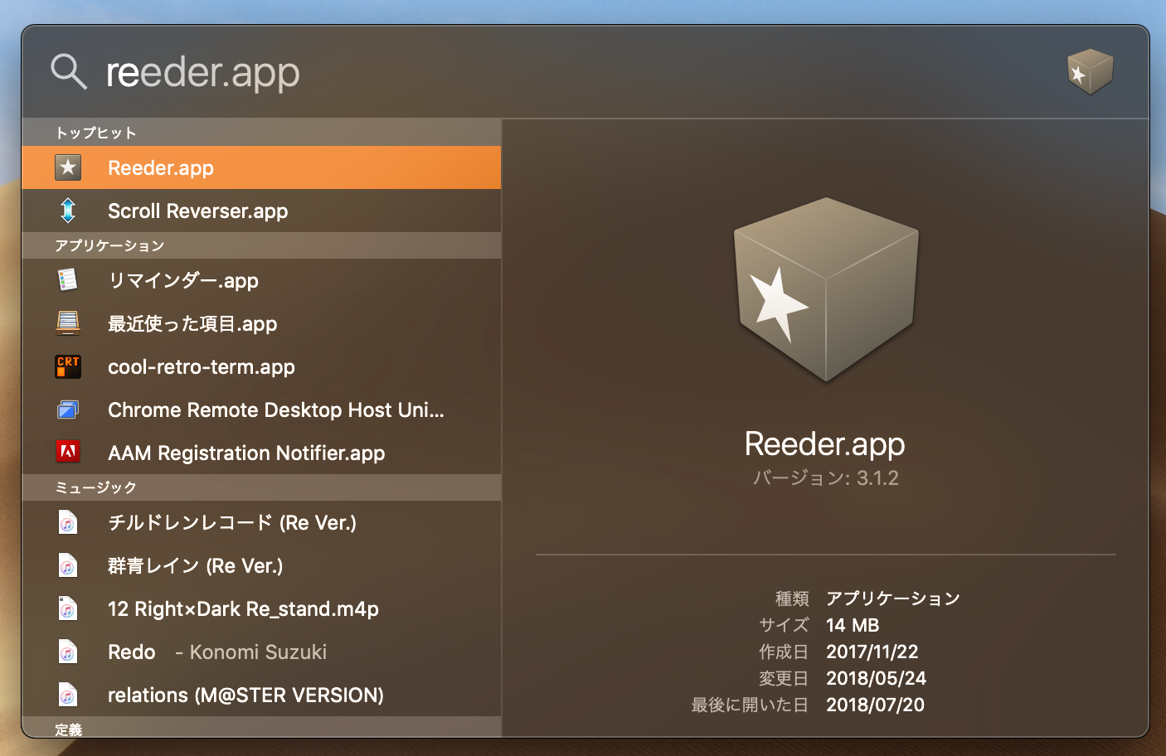Select Scroll Reverser.app result
The width and height of the screenshot is (1166, 756).
pyautogui.click(x=261, y=211)
